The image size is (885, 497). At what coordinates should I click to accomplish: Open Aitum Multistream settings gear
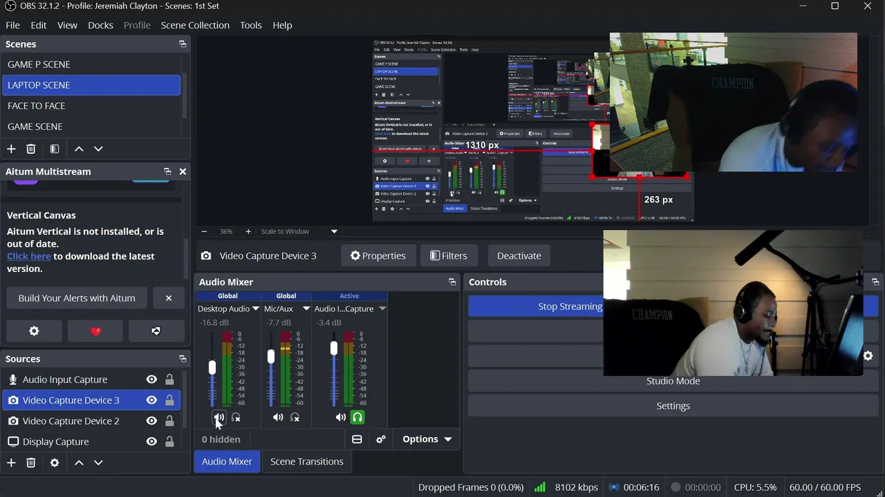tap(34, 331)
